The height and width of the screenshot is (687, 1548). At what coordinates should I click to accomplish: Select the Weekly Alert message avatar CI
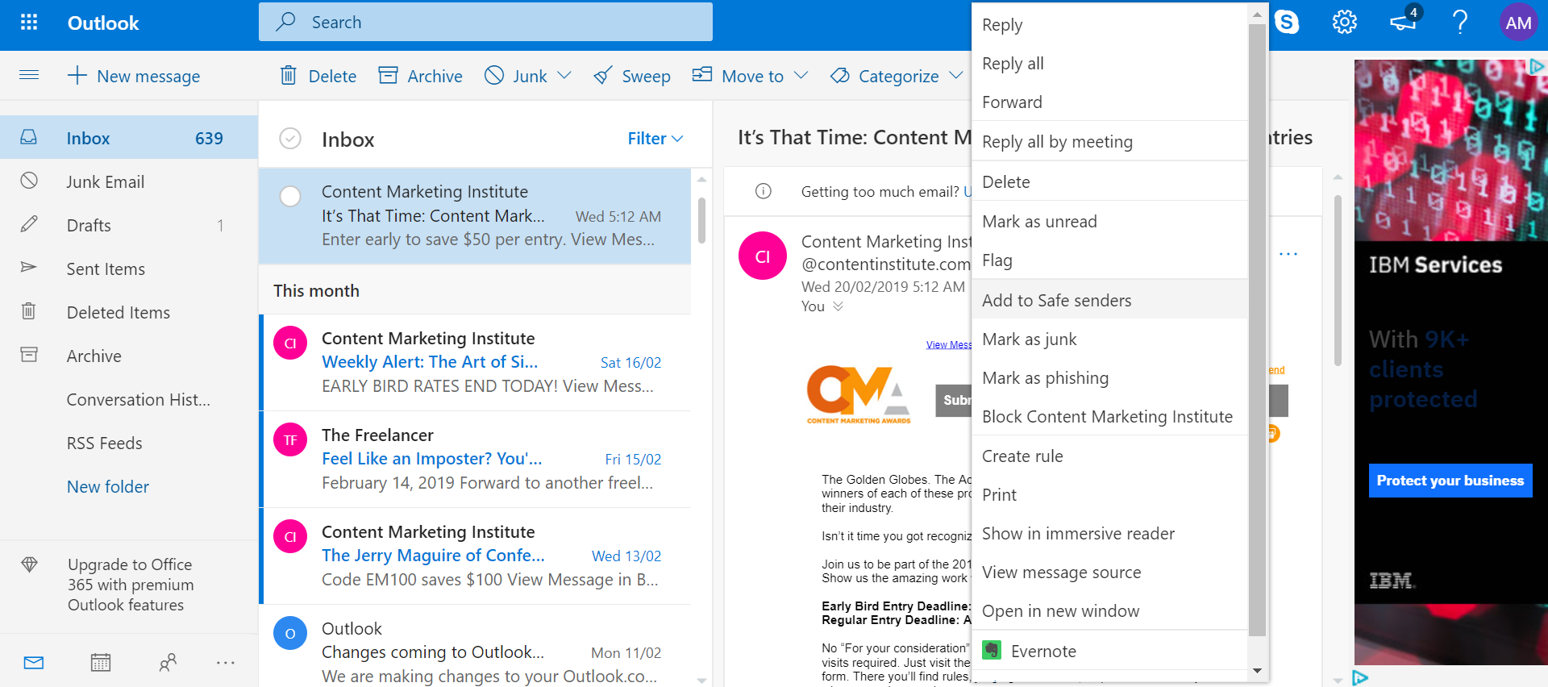tap(290, 343)
